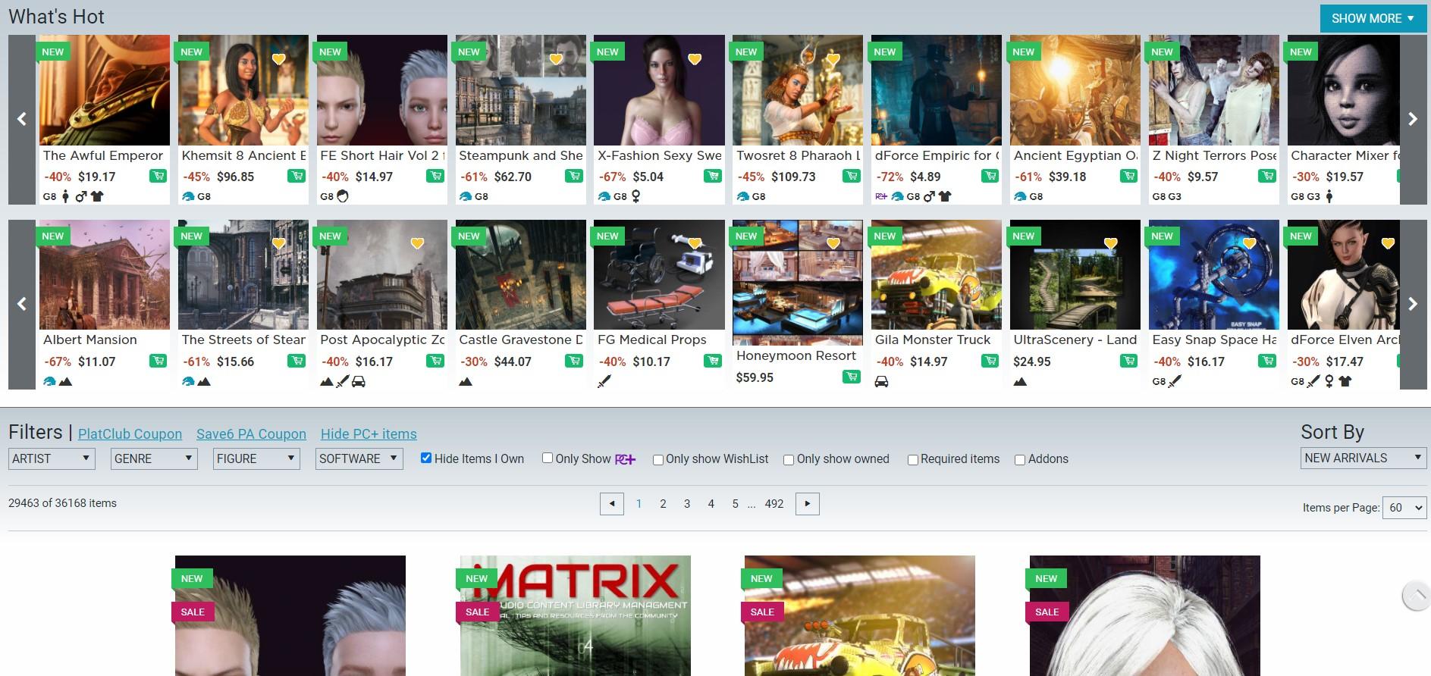Go to results page 5
This screenshot has height=676, width=1431.
[x=735, y=504]
